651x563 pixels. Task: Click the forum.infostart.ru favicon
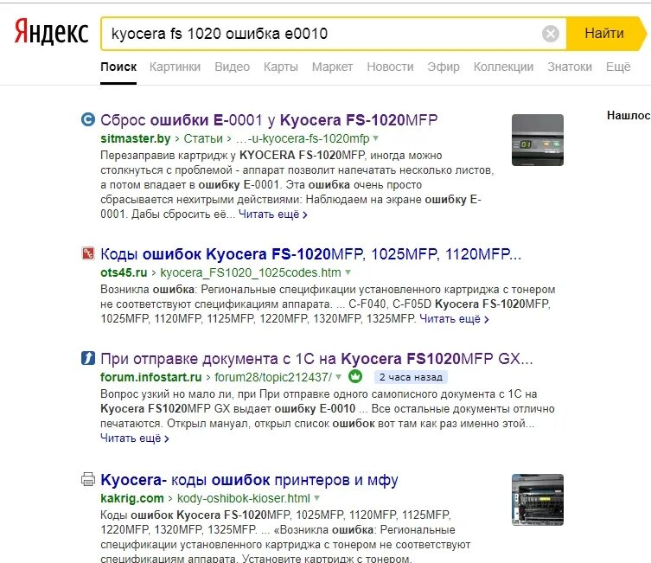[x=88, y=358]
